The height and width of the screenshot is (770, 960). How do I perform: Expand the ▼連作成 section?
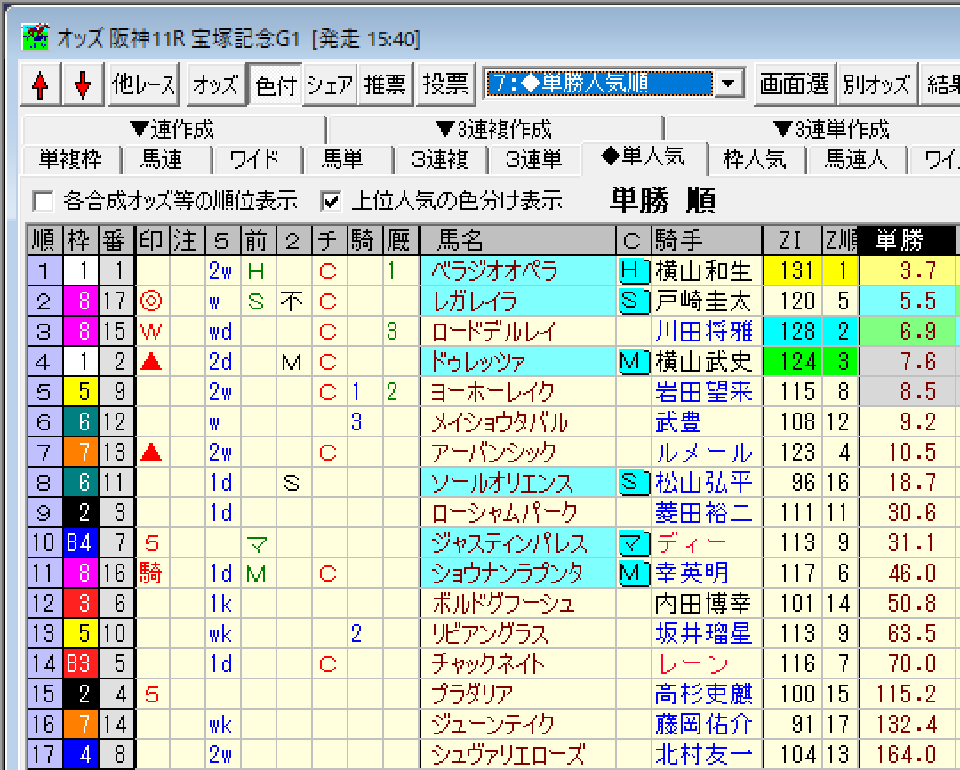(172, 129)
